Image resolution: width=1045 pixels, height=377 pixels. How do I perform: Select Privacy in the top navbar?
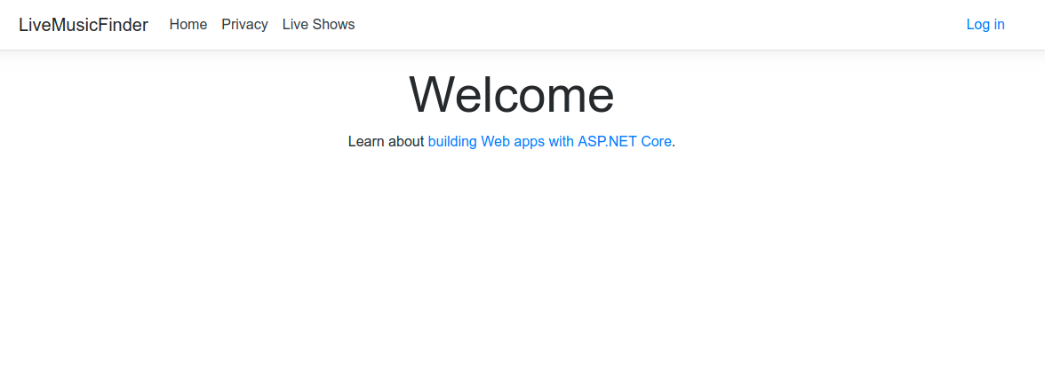coord(244,25)
